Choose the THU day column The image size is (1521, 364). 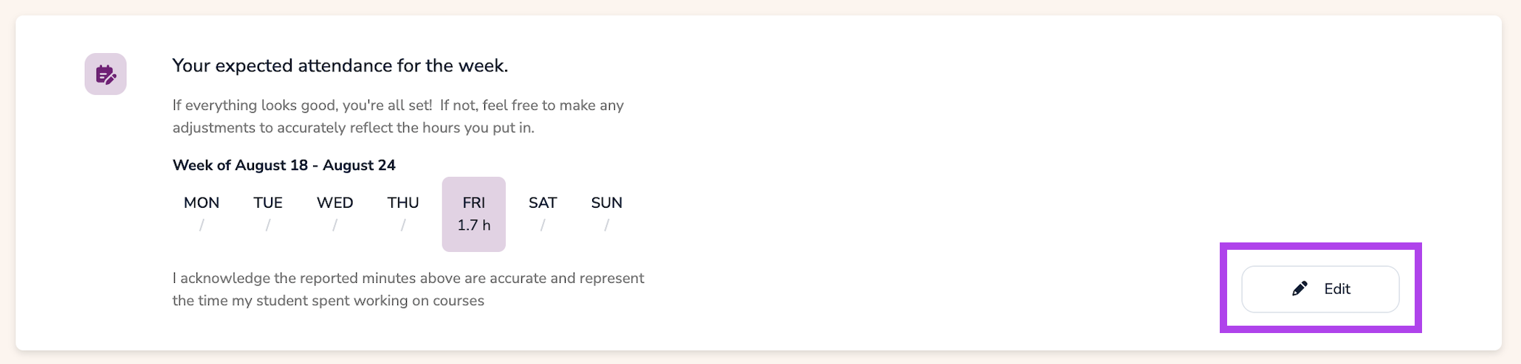point(403,214)
